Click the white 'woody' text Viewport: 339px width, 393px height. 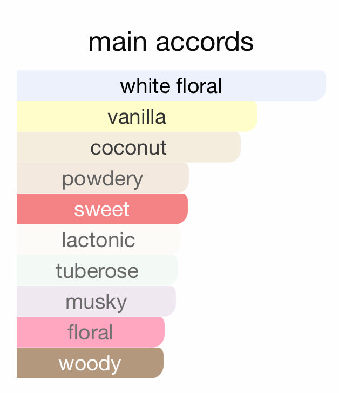tap(90, 364)
